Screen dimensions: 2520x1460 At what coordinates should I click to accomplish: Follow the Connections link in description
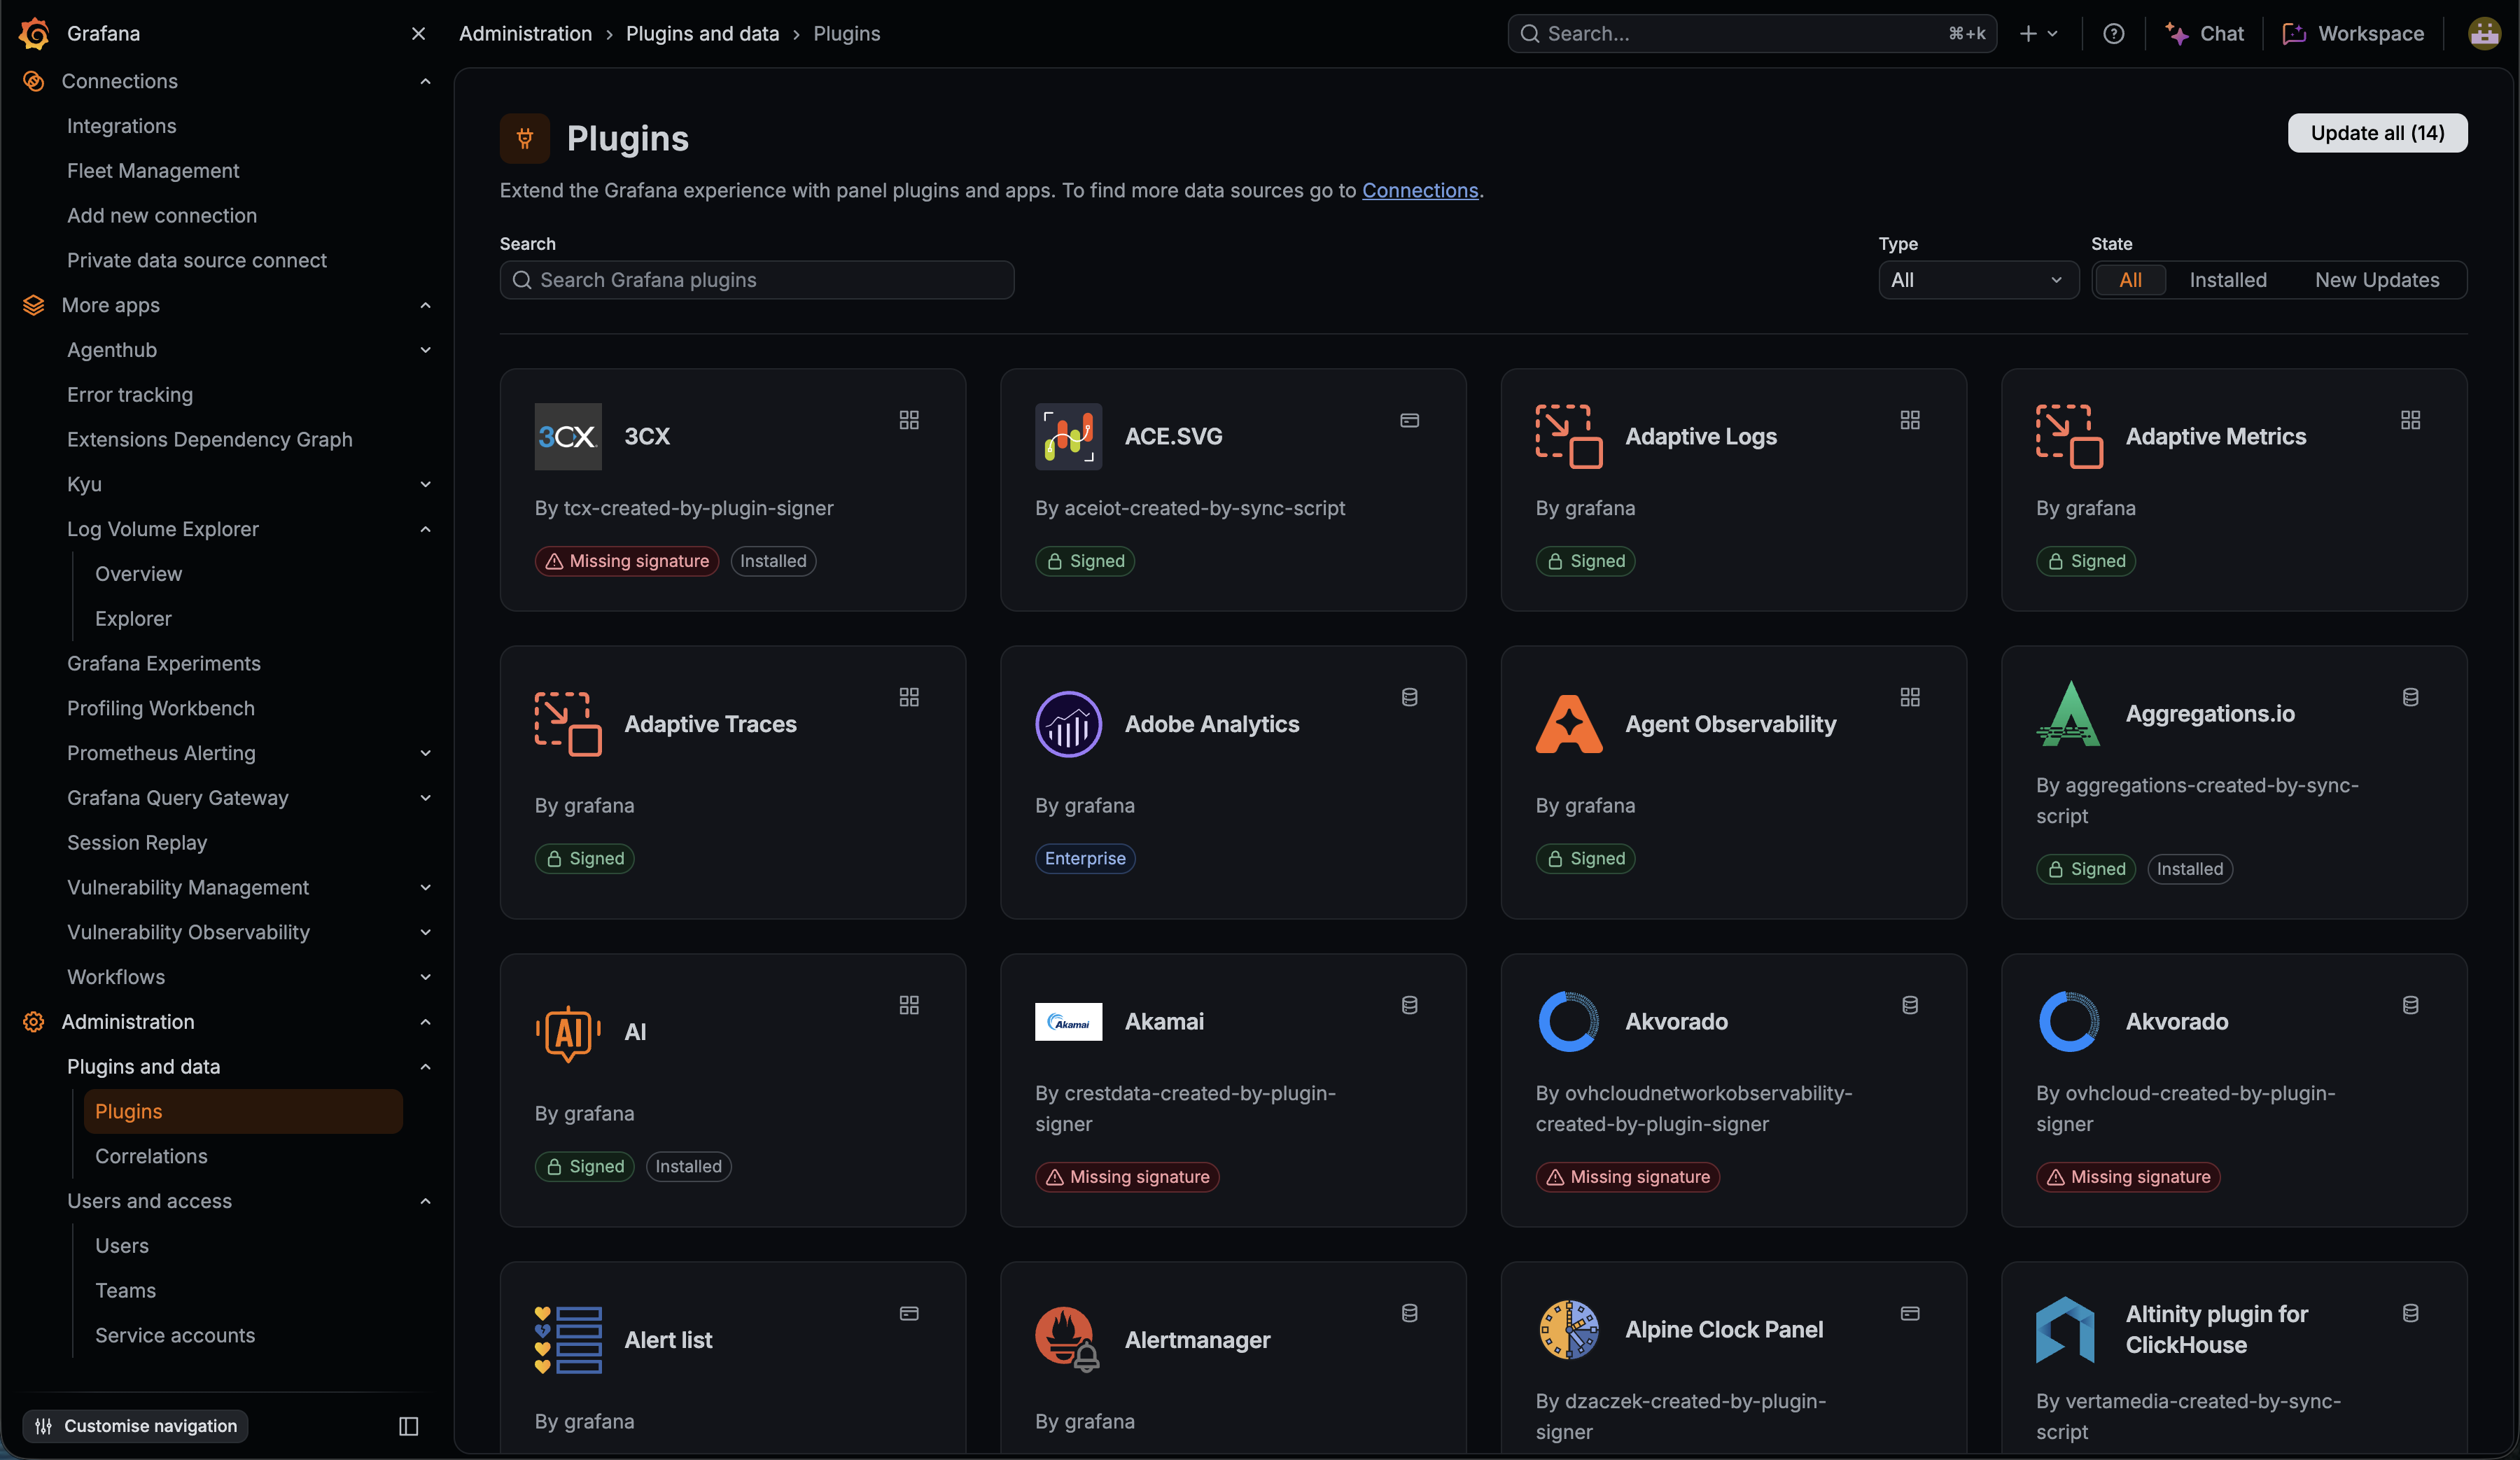[x=1419, y=190]
